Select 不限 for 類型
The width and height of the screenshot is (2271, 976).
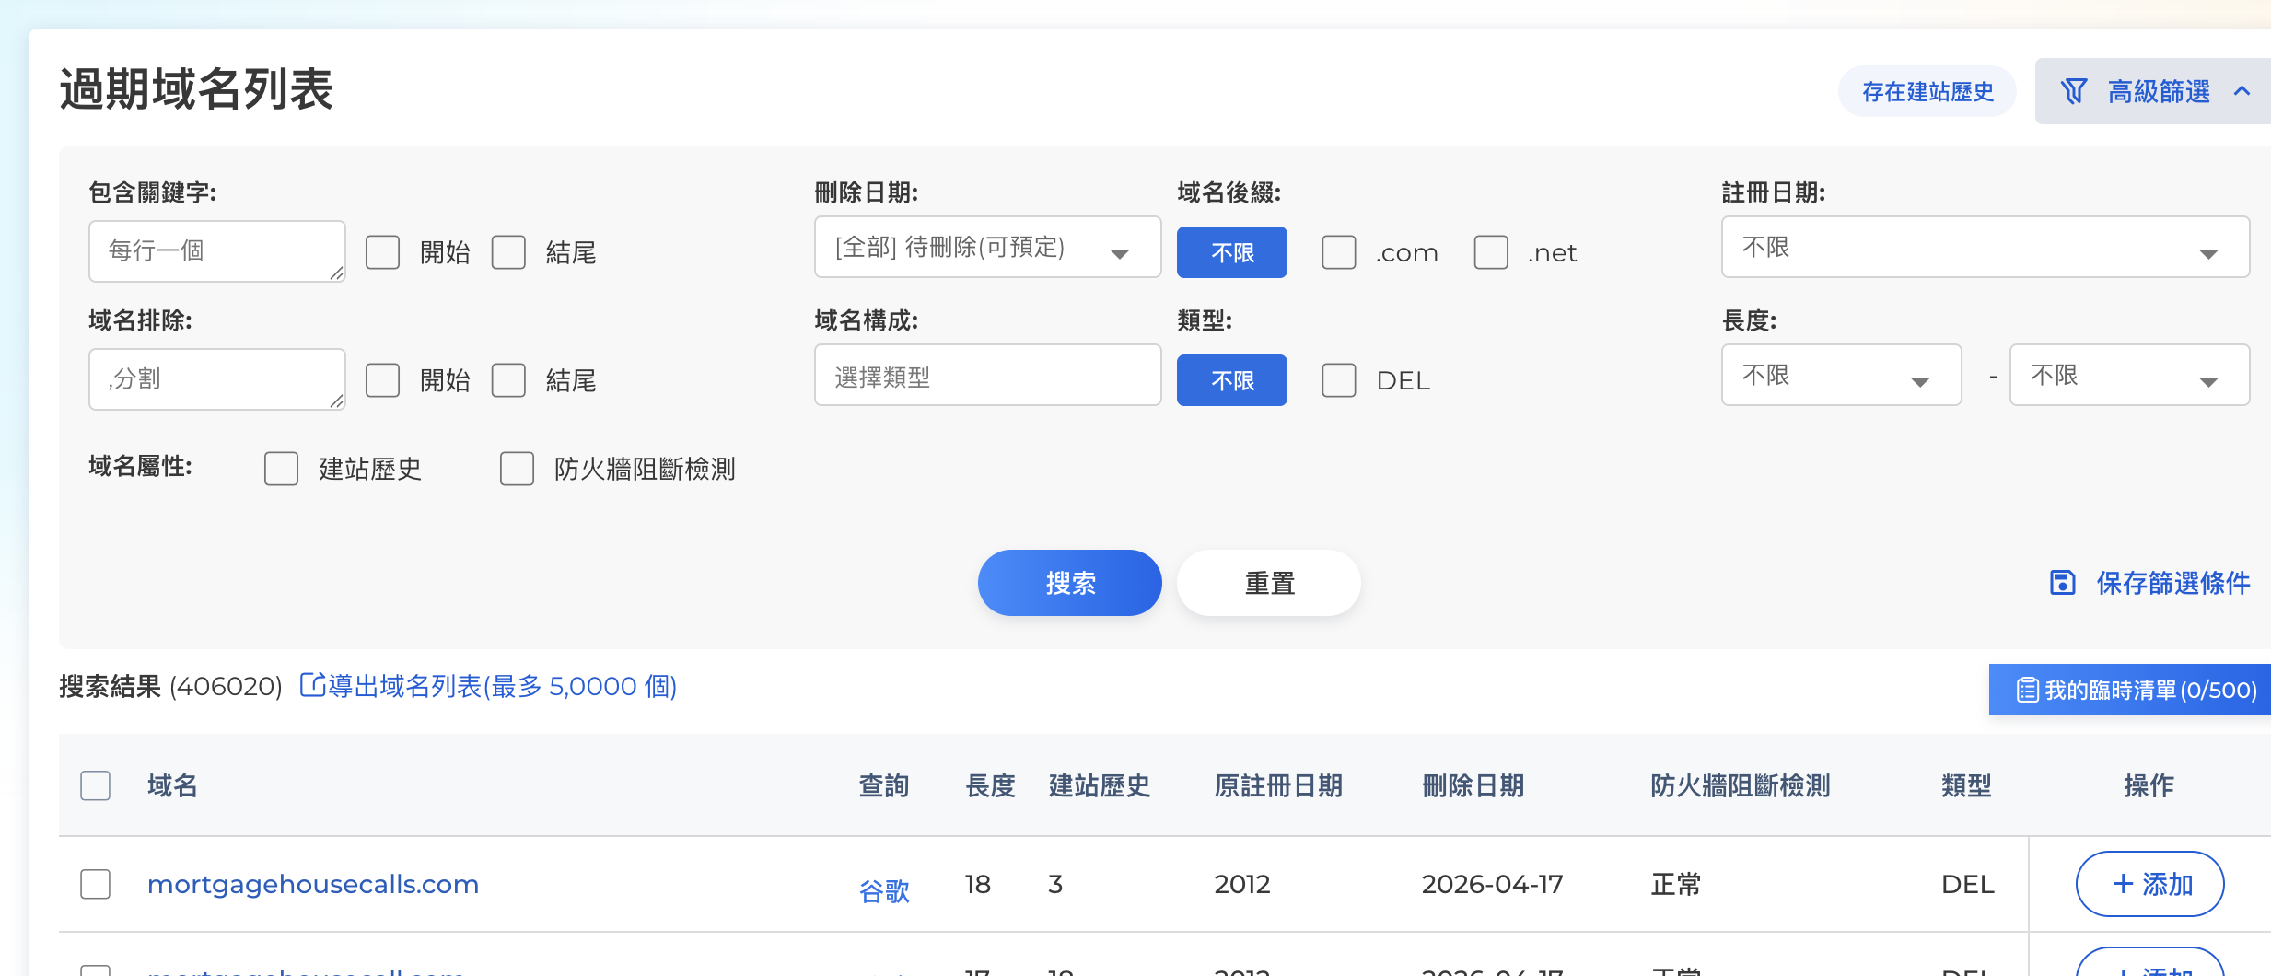coord(1232,380)
